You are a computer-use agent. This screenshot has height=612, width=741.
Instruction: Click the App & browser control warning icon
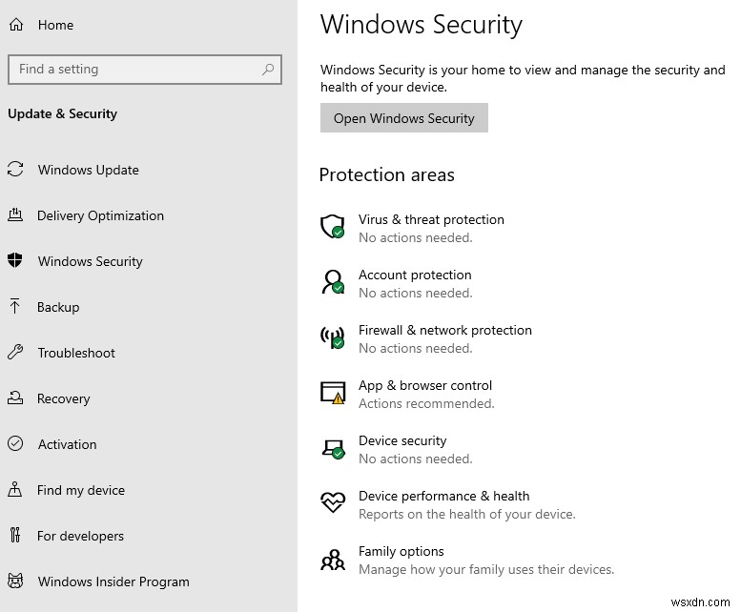332,393
